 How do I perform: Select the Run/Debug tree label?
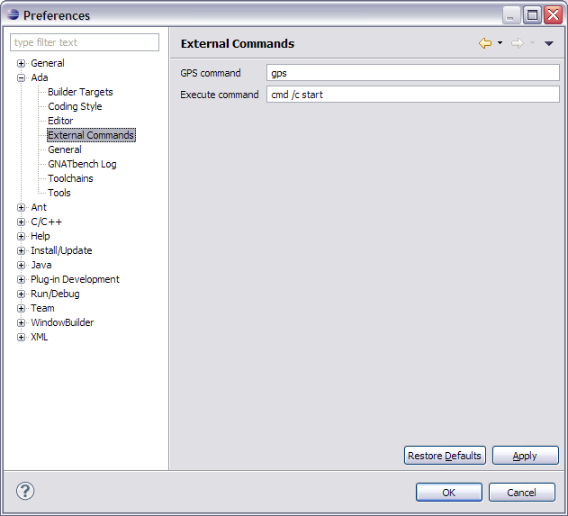coord(55,294)
